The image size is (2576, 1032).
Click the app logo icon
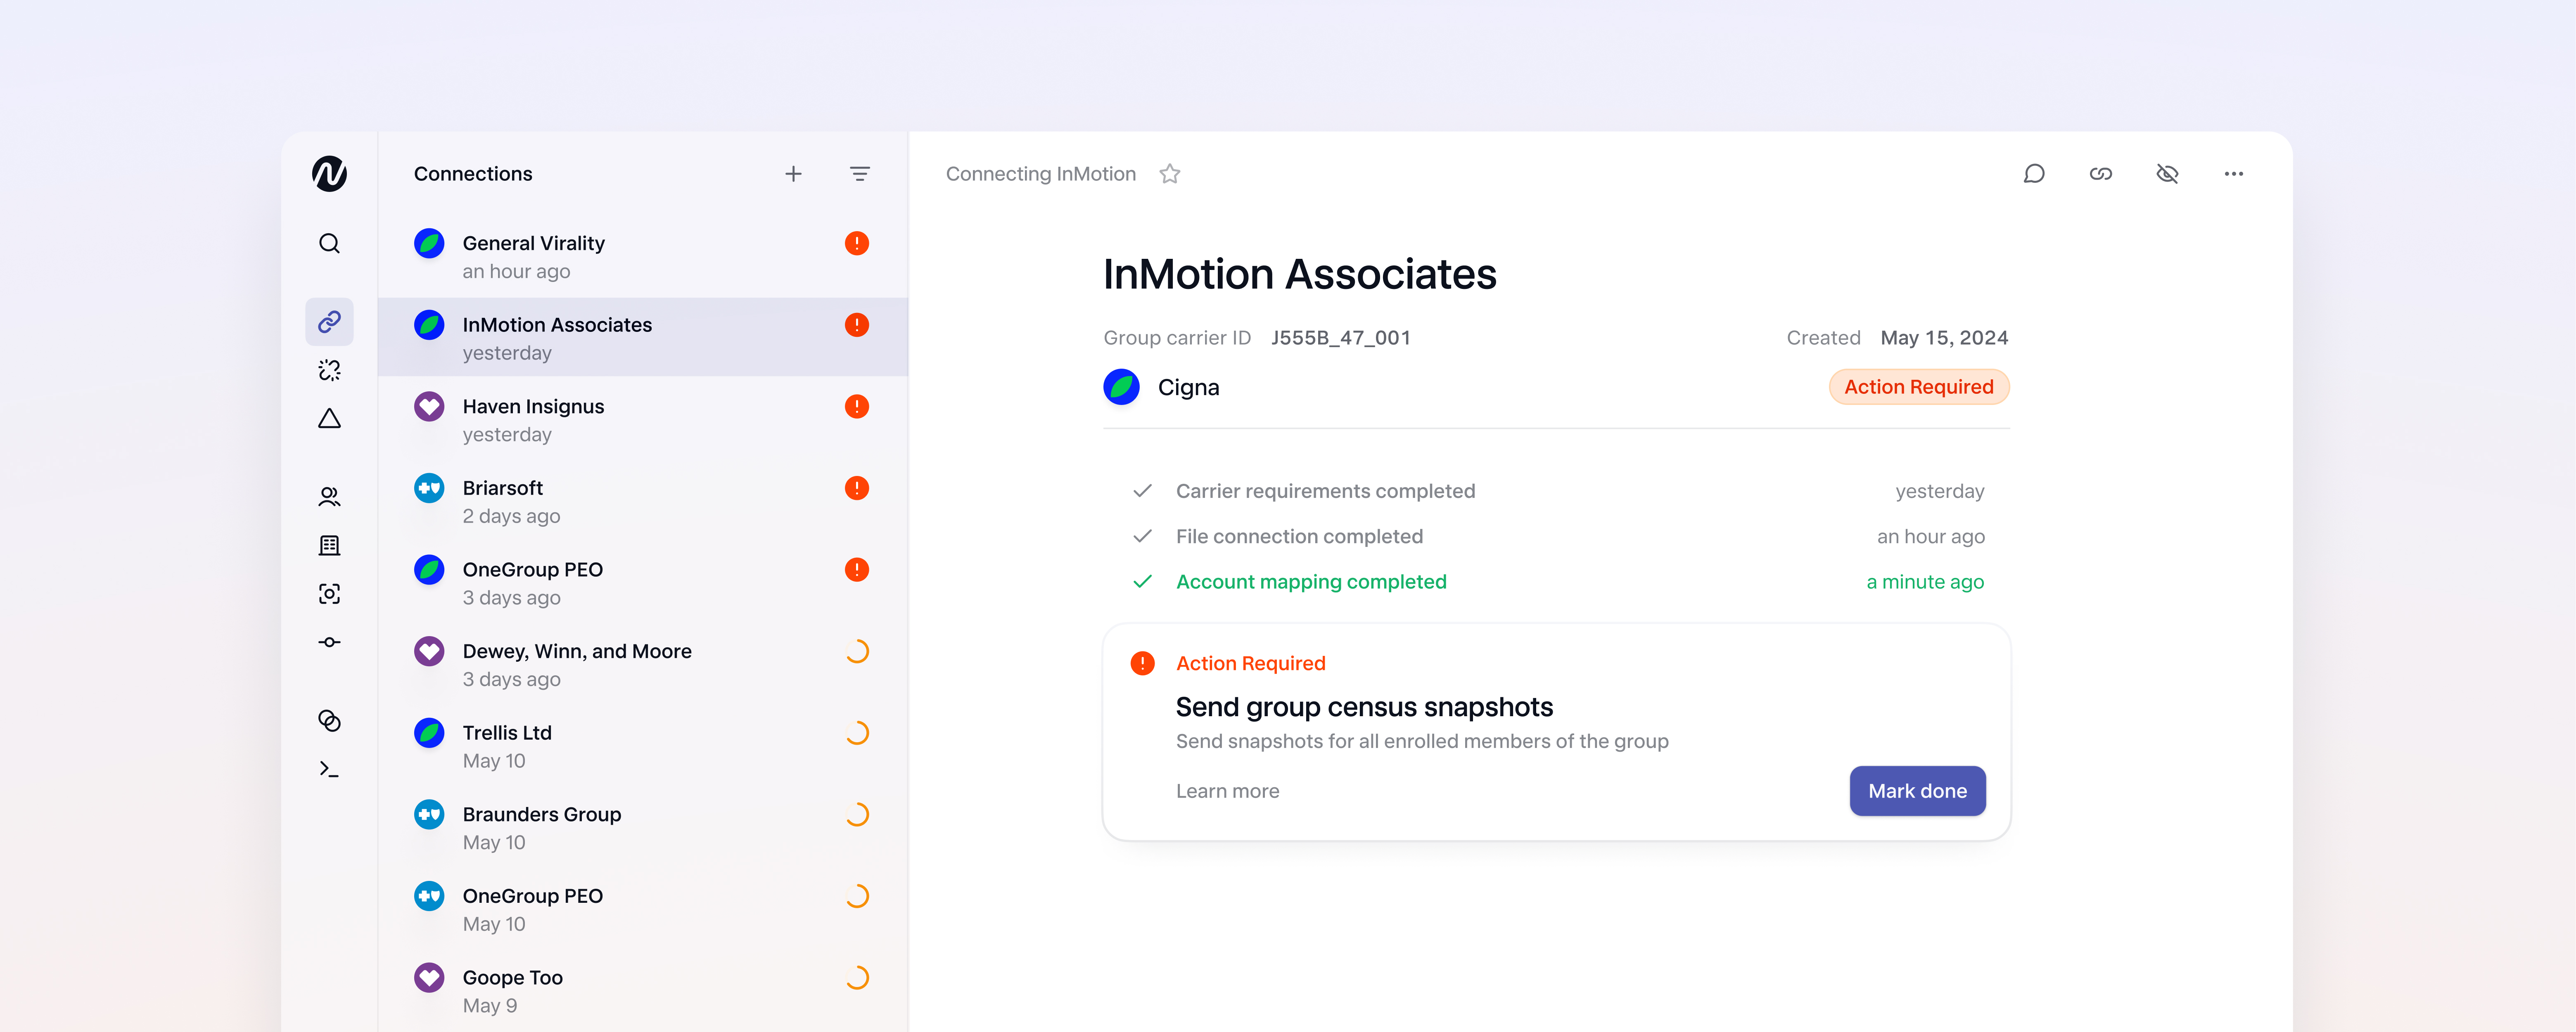click(329, 174)
